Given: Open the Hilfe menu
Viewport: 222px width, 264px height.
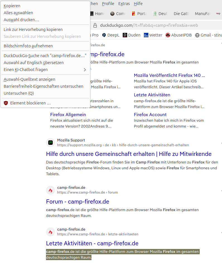Looking at the screenshot, I should pos(138,4).
